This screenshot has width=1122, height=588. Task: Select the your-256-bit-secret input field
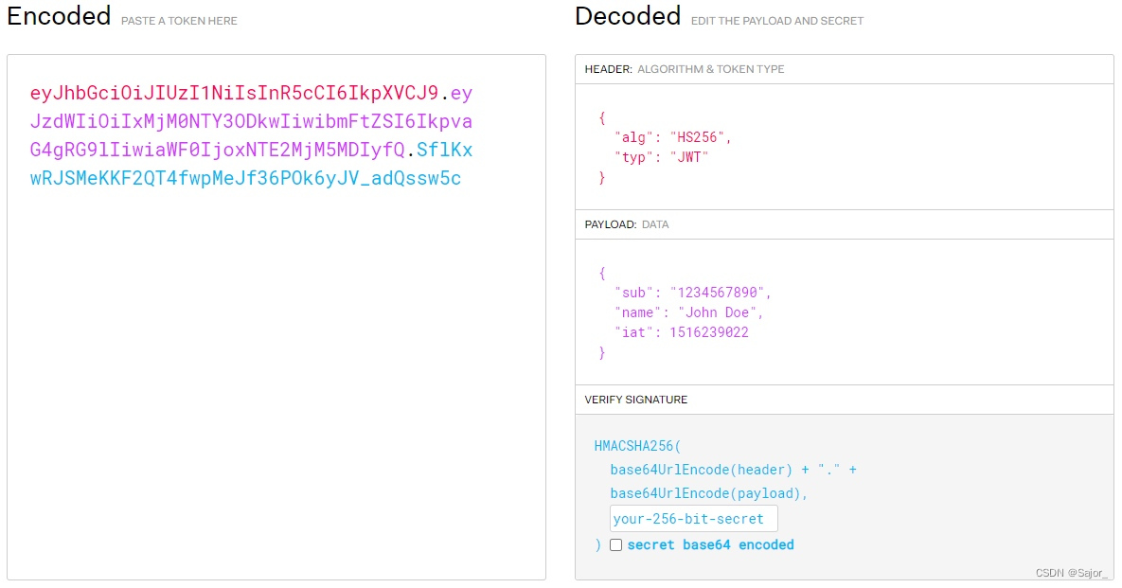coord(691,518)
